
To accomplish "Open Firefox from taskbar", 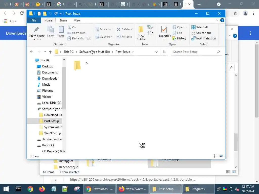I will [42, 189].
